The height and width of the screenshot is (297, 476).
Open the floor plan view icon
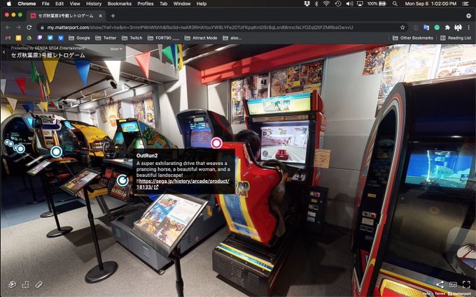(25, 284)
